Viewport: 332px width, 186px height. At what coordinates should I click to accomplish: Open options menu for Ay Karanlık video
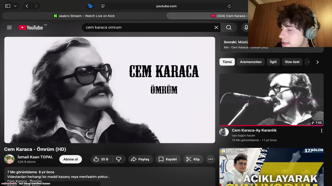(322, 131)
